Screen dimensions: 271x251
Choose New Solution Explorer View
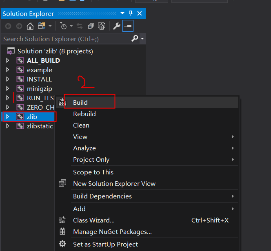click(x=147, y=183)
